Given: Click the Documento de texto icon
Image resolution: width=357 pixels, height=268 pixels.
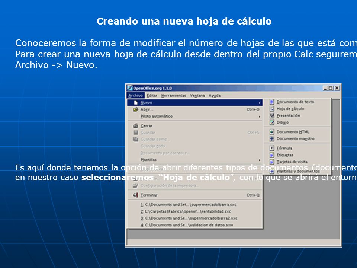Looking at the screenshot, I should coord(272,102).
